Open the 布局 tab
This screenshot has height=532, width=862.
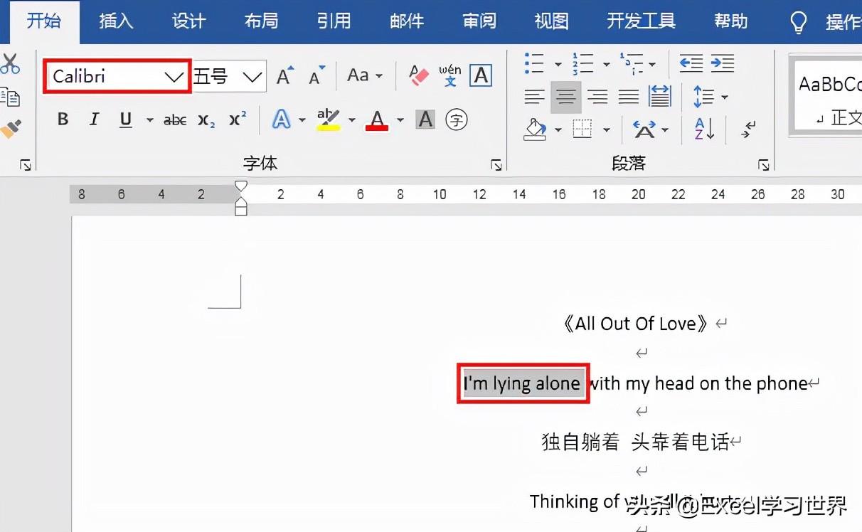(x=261, y=21)
